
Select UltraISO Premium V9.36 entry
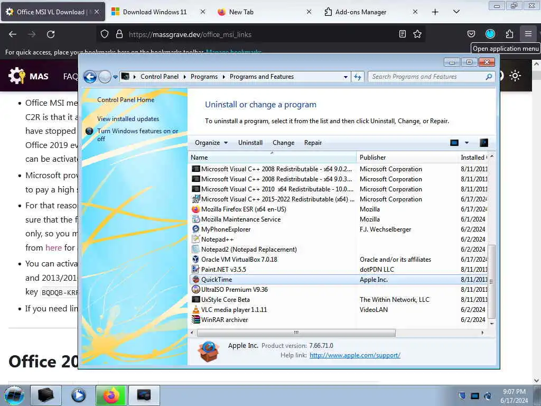tap(339, 289)
